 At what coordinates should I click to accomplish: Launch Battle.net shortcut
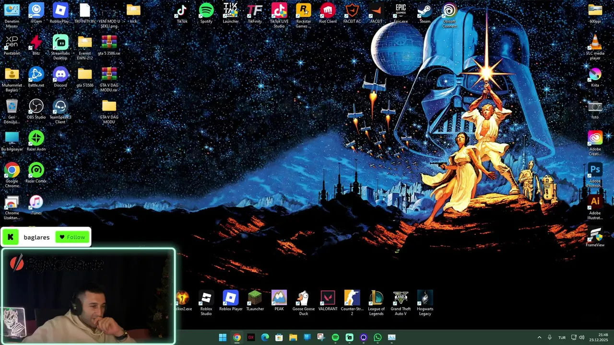[36, 77]
